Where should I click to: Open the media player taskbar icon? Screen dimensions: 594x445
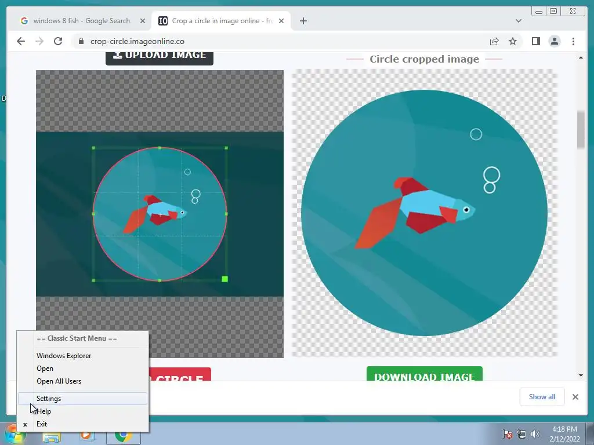click(87, 436)
